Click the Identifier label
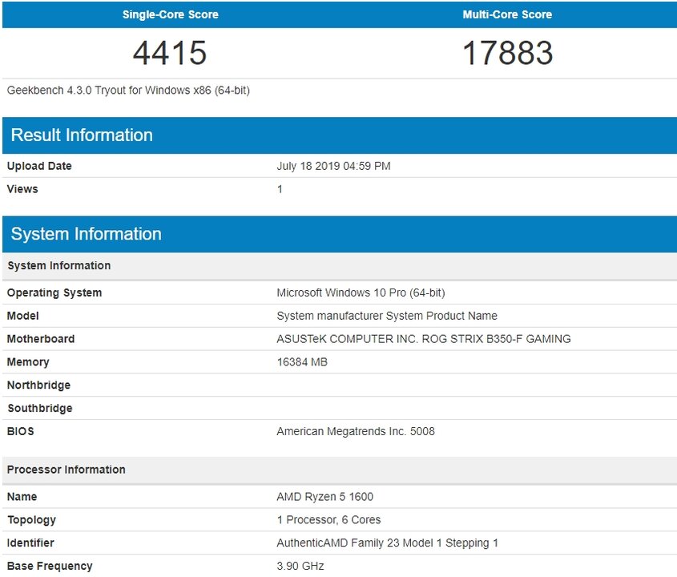 click(x=30, y=543)
